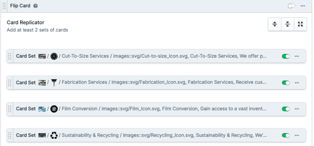The width and height of the screenshot is (314, 146).
Task: Open the Film Conversion card options menu
Action: click(x=297, y=109)
